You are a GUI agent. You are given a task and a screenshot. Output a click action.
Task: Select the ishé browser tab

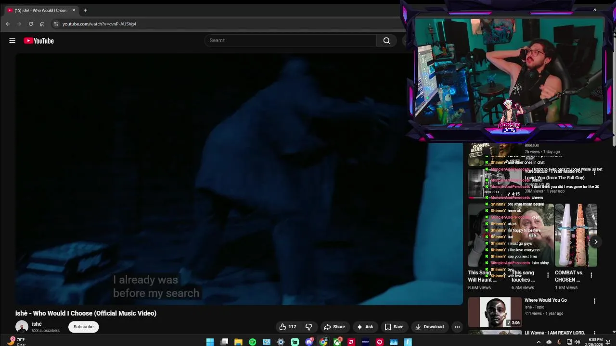(x=41, y=10)
